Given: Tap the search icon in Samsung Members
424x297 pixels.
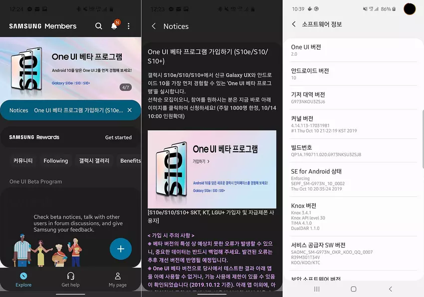Looking at the screenshot, I should pyautogui.click(x=99, y=26).
